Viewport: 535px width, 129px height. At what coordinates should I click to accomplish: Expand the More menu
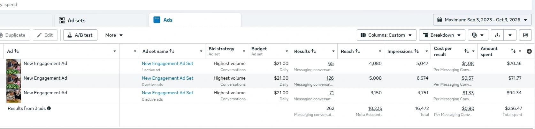114,35
